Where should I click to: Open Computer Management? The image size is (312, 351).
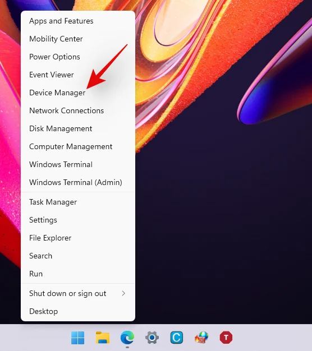point(78,146)
